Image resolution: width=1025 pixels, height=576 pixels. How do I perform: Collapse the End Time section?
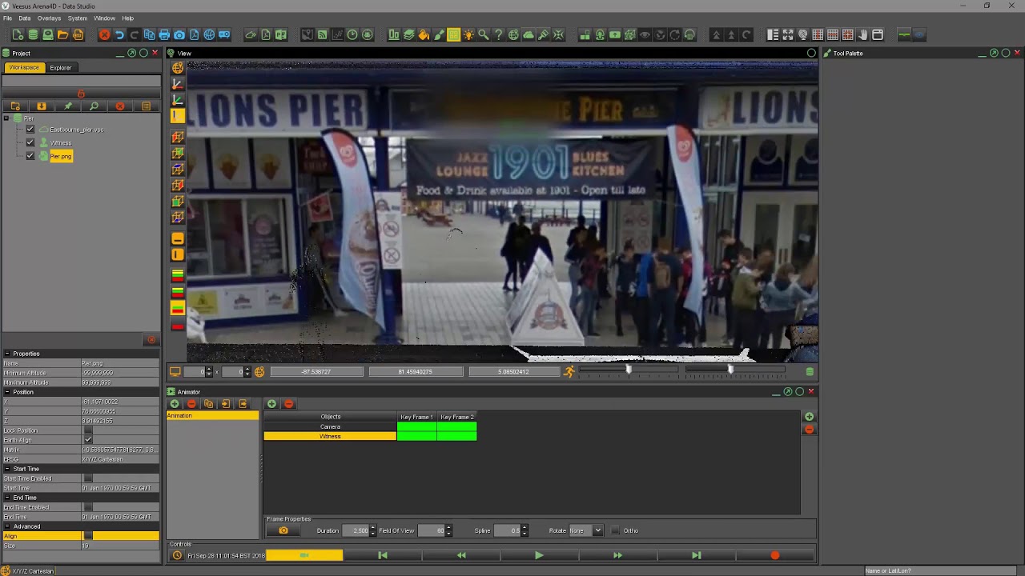7,498
